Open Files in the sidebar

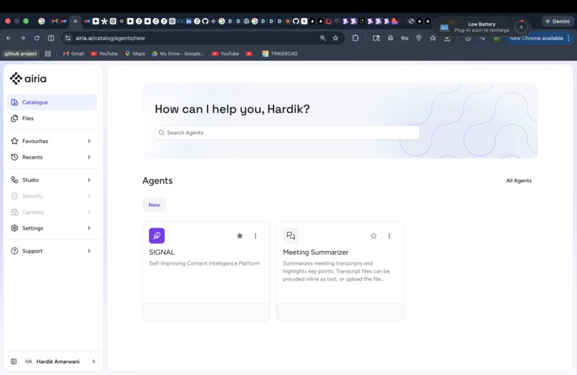52,118
